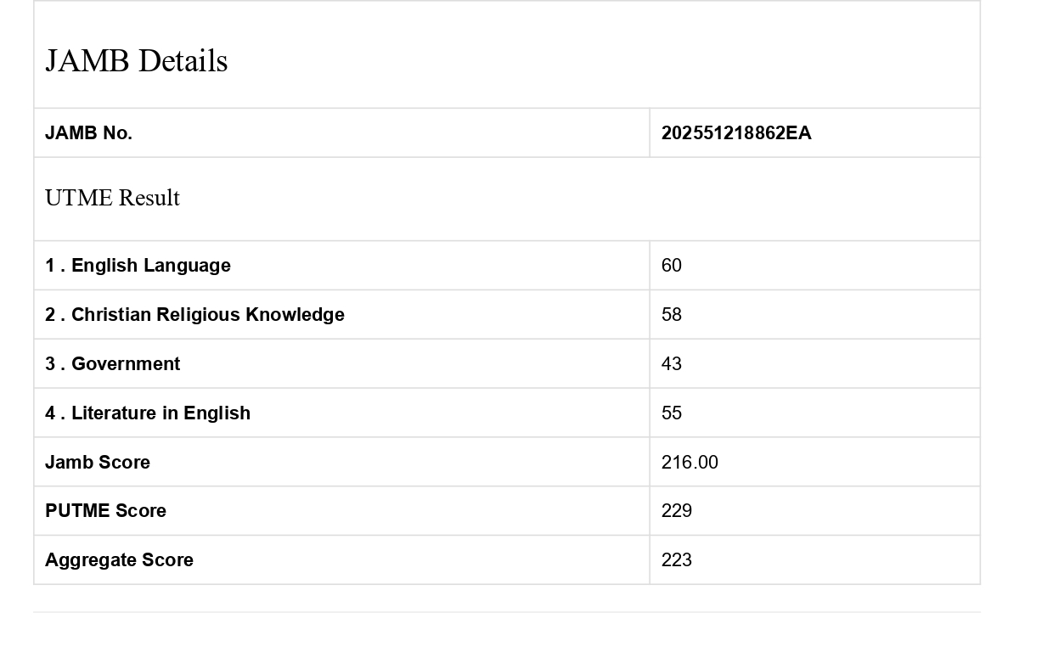The width and height of the screenshot is (1053, 663).
Task: Click the Government subject label
Action: click(125, 364)
